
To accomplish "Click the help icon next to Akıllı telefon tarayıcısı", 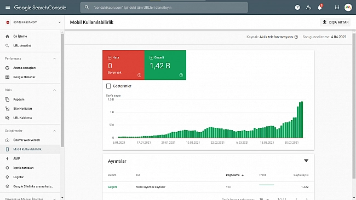I will [296, 37].
